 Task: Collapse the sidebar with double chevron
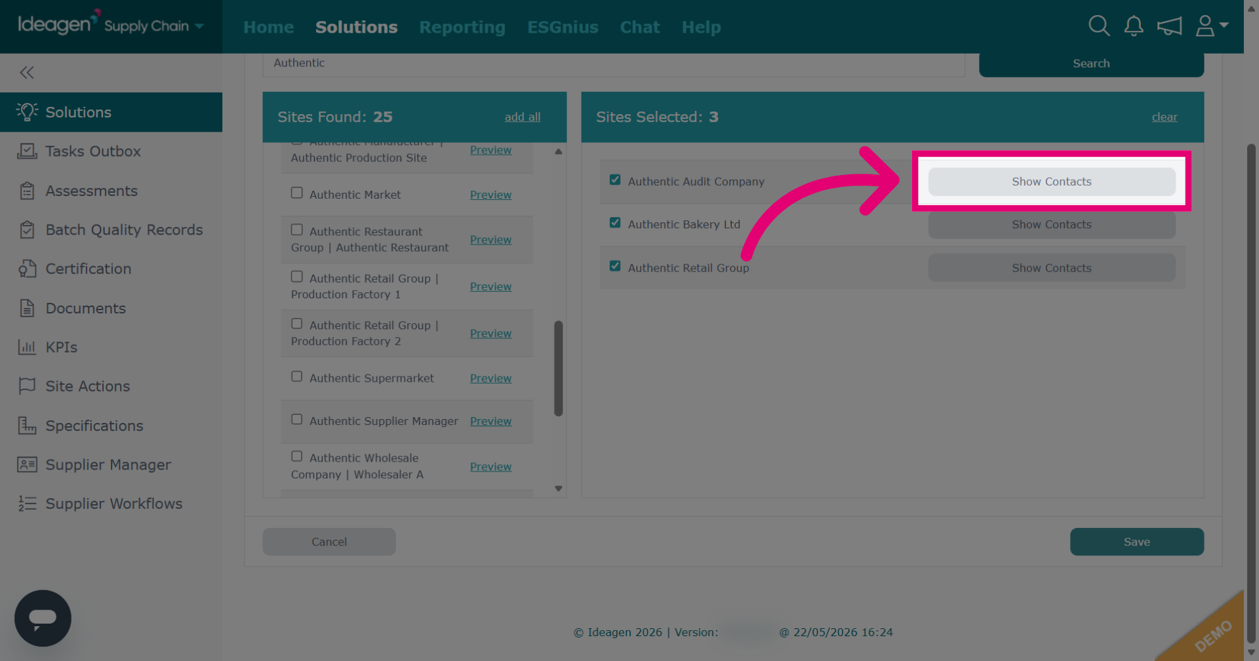point(27,73)
